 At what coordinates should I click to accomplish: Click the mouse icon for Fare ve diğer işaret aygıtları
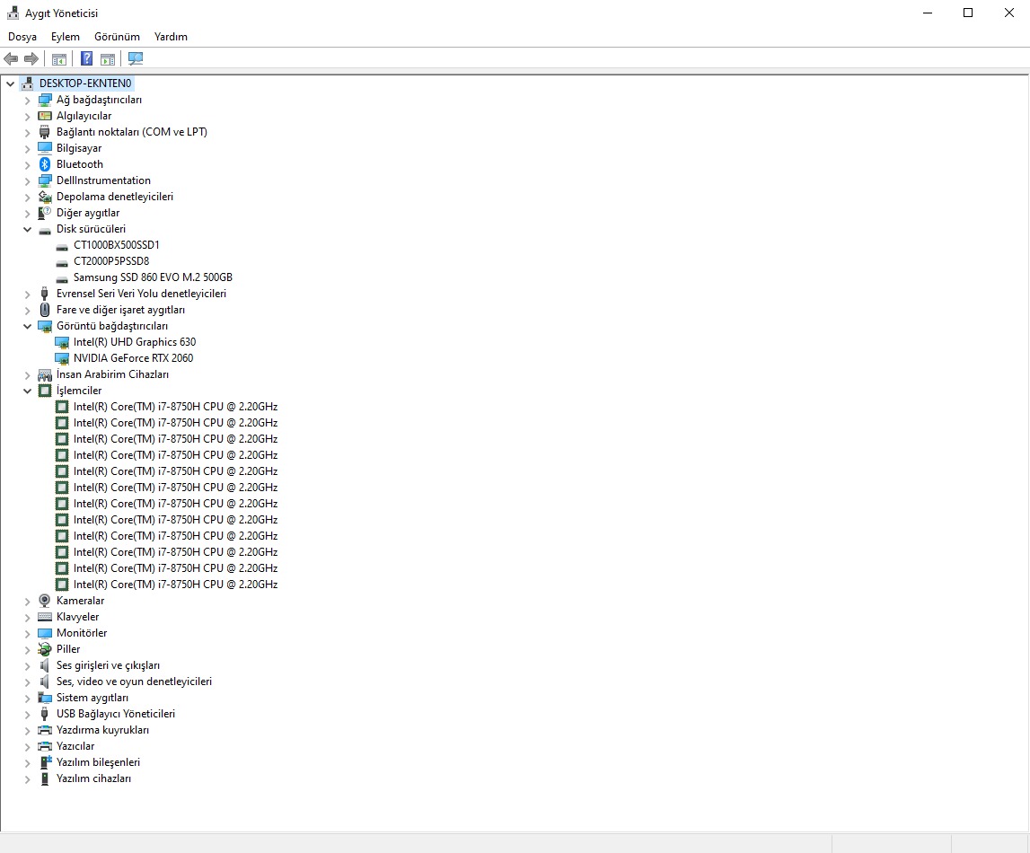tap(45, 309)
